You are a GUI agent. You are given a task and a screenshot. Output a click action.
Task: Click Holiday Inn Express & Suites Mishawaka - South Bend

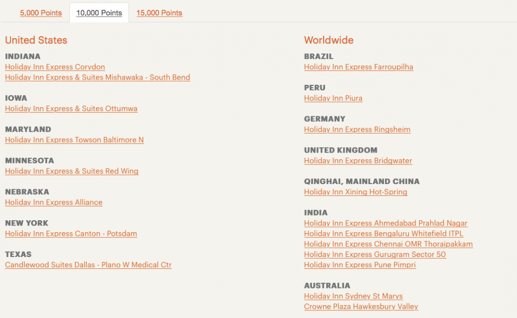pos(98,77)
